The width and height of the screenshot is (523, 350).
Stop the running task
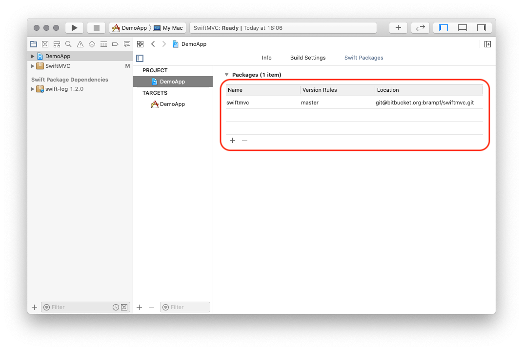tap(97, 28)
